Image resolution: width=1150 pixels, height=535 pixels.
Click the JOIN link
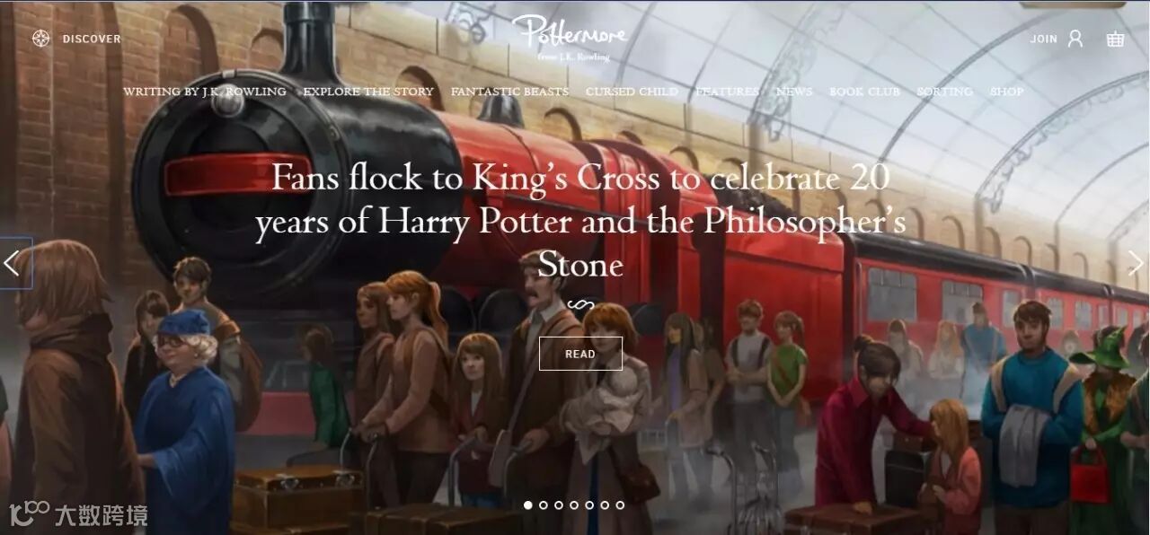1043,39
